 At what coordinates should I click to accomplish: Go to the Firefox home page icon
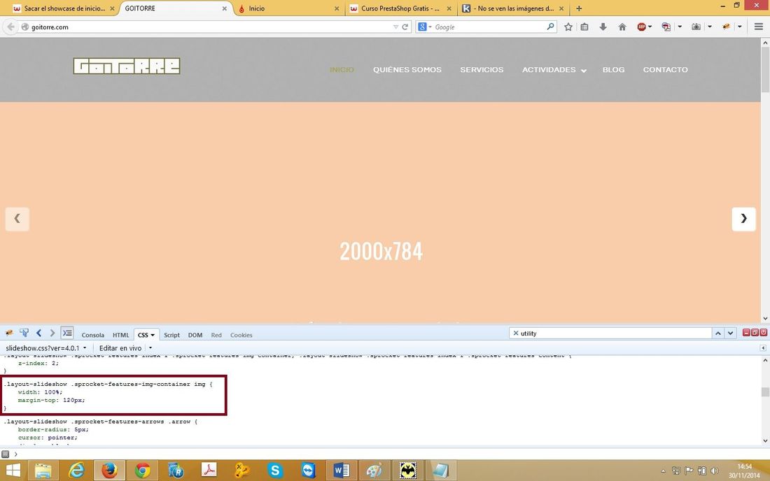pos(622,27)
